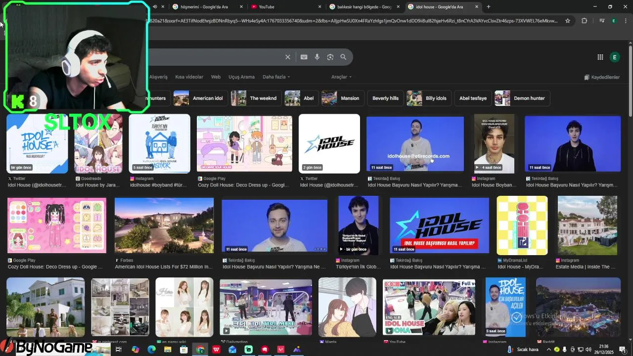
Task: Filter images by American idol chip
Action: (200, 98)
